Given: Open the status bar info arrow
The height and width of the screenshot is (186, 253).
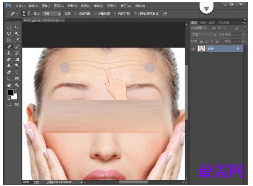Looking at the screenshot, I should tap(81, 182).
